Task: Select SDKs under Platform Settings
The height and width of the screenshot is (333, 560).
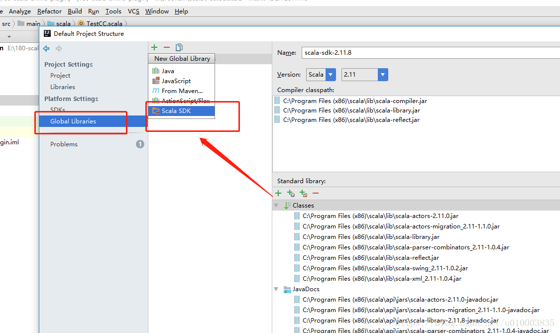Action: click(58, 110)
